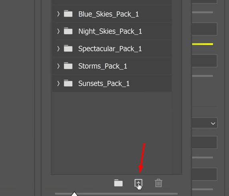Expand the Storms_Pack_1 group chevron
The image size is (229, 196).
click(x=58, y=66)
